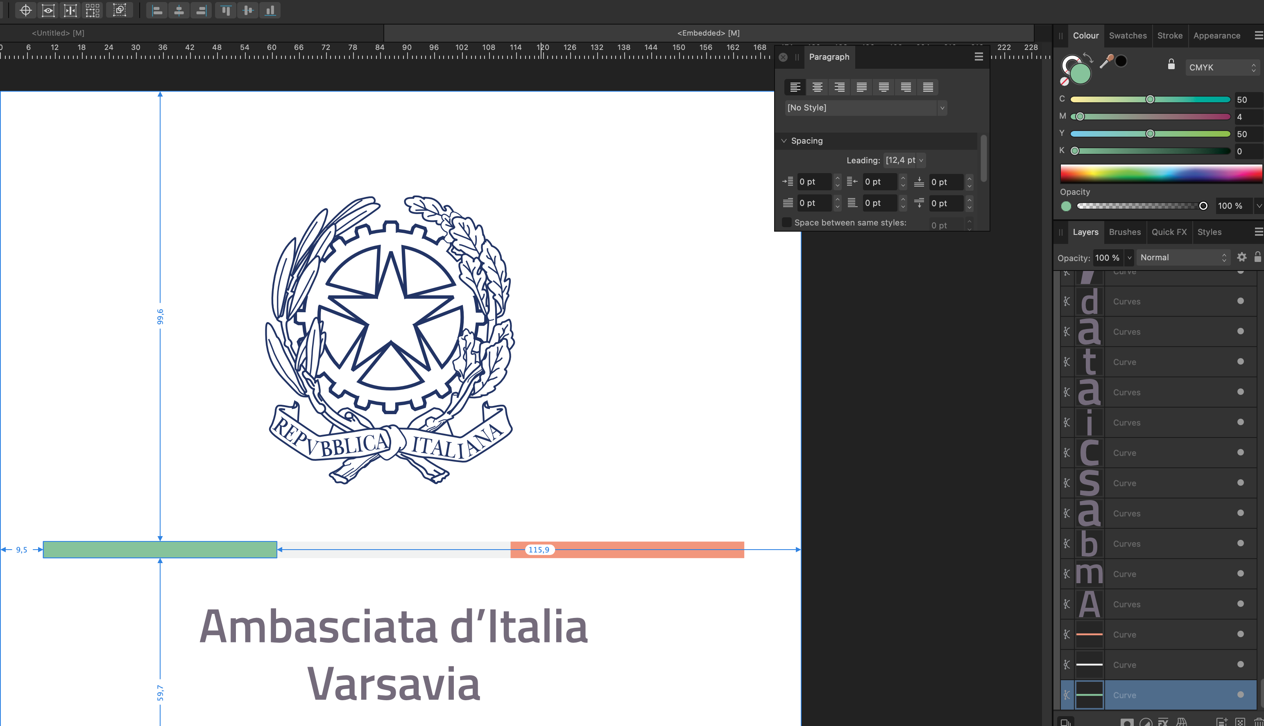
Task: Align selected objects to bottom
Action: 270,11
